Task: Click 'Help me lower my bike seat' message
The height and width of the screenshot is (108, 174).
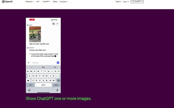Action: (x=39, y=44)
